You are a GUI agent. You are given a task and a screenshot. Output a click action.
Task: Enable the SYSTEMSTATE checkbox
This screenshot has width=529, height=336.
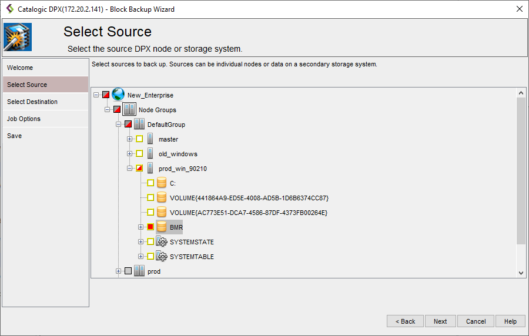coord(150,242)
